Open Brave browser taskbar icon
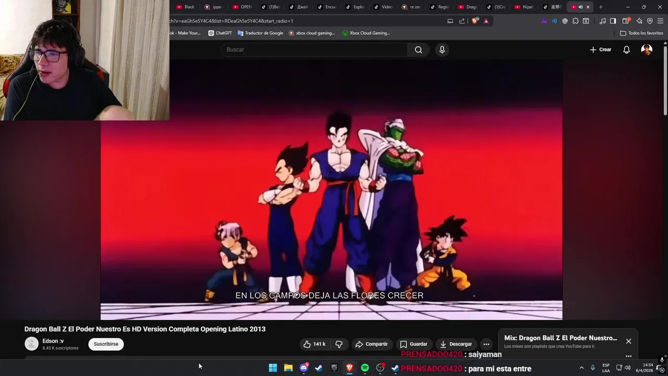This screenshot has height=376, width=668. click(350, 368)
